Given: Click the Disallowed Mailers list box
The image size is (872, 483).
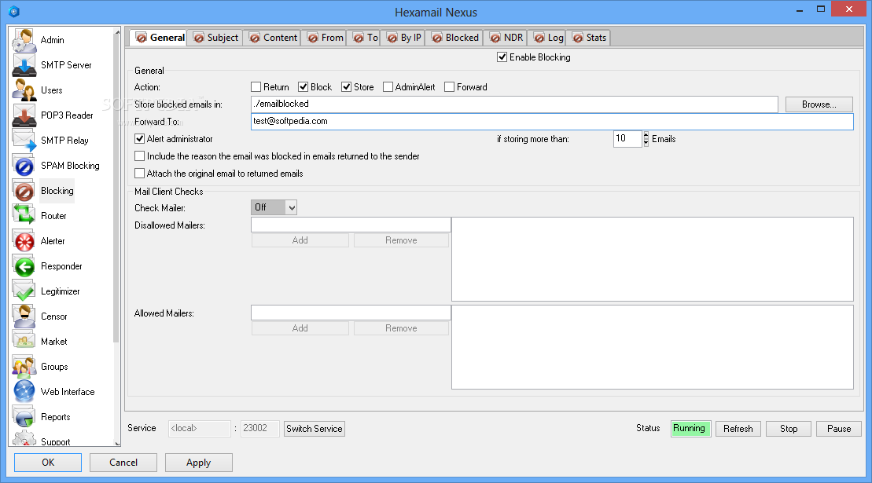Looking at the screenshot, I should click(x=653, y=259).
